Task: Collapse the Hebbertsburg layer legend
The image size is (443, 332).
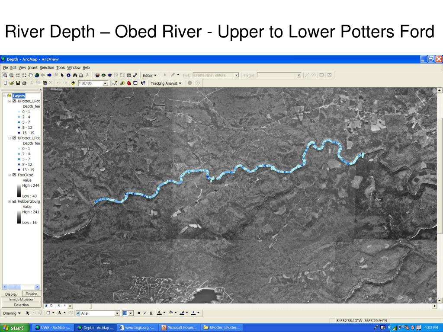Action: click(x=10, y=201)
